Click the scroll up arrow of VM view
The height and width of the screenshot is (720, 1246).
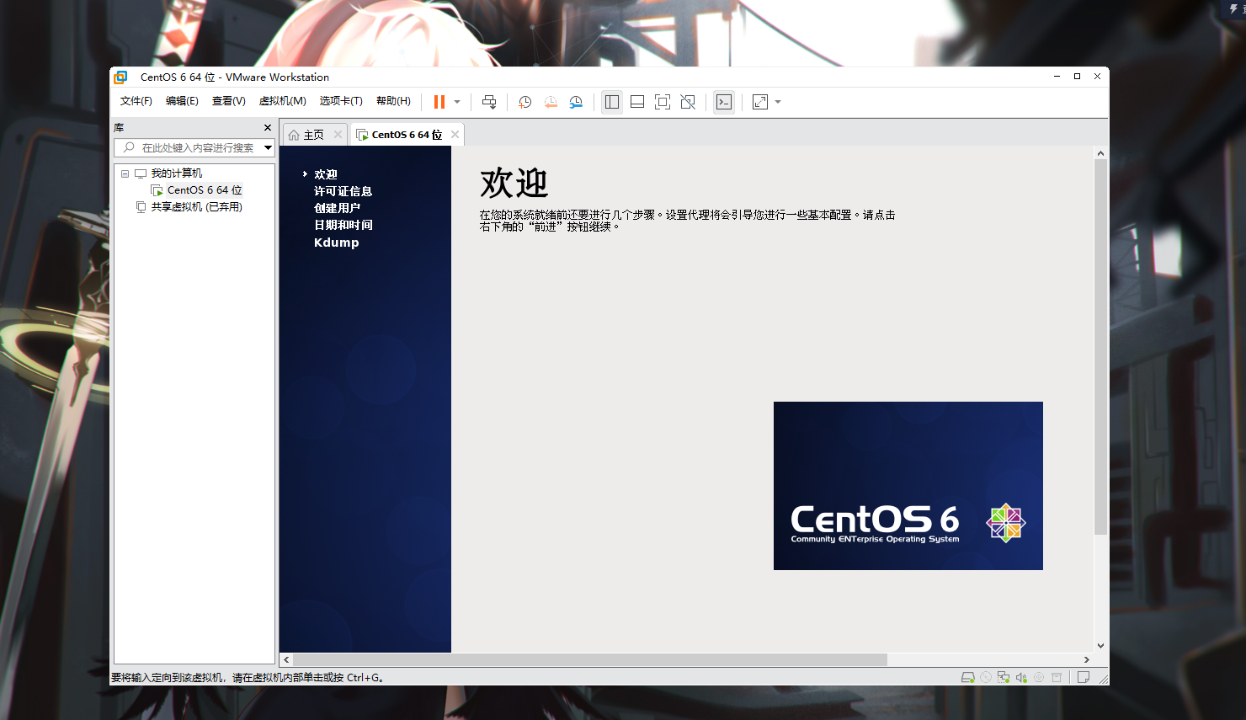tap(1100, 153)
